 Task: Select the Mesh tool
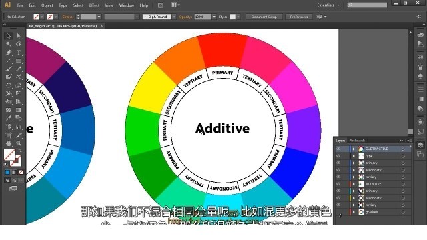tap(9, 110)
